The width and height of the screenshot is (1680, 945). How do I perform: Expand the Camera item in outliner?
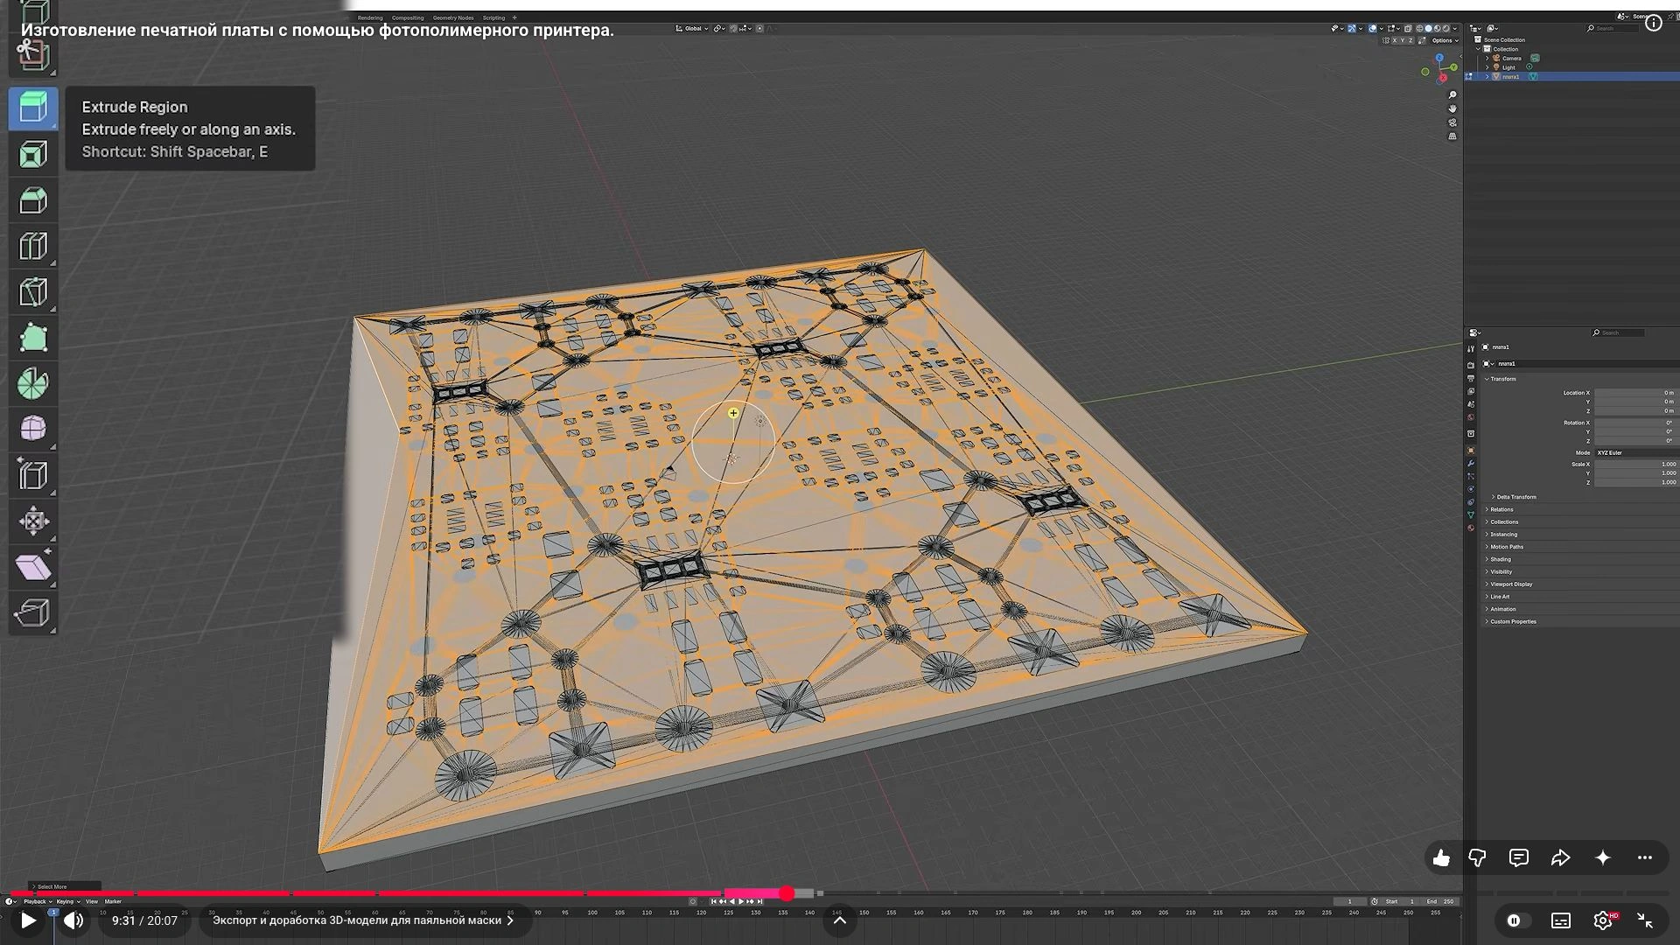(1487, 59)
